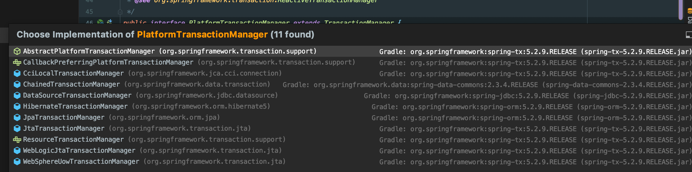
Task: Click spring-orm jar location on JpaTransactionManager row
Action: [532, 118]
